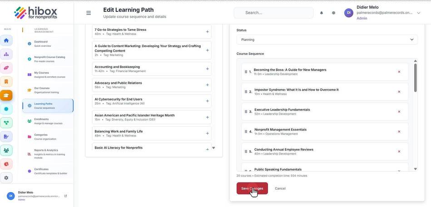Click the Course Sequence scrollbar thumb
The height and width of the screenshot is (207, 431).
[x=416, y=78]
